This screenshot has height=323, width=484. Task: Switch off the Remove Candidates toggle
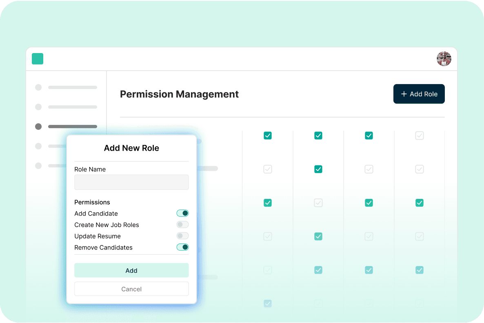click(x=182, y=247)
